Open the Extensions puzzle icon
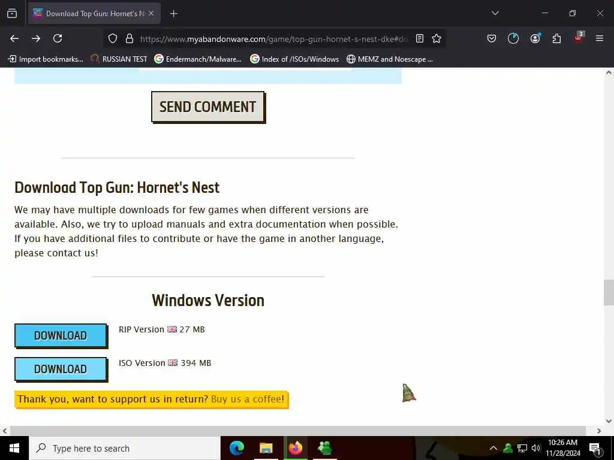The image size is (614, 460). pyautogui.click(x=556, y=38)
